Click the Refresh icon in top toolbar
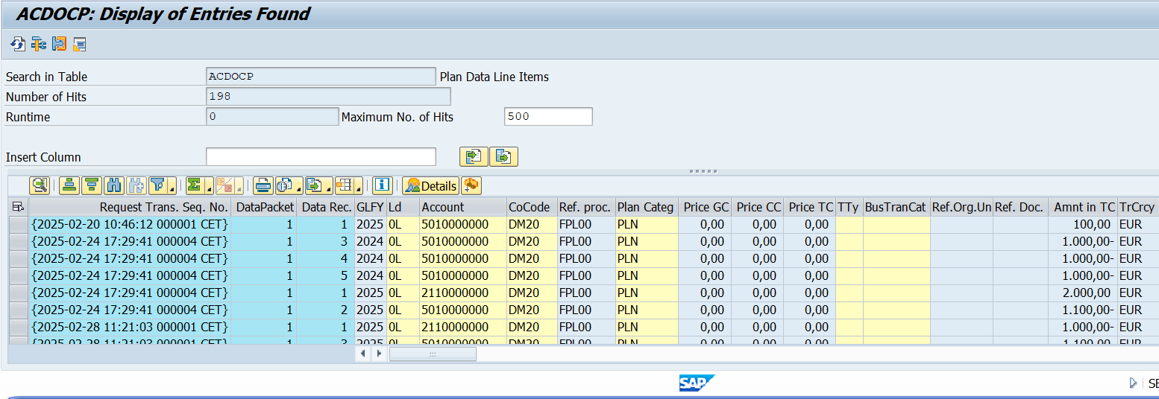 pyautogui.click(x=18, y=45)
